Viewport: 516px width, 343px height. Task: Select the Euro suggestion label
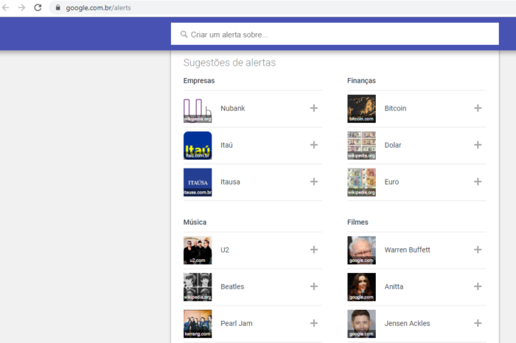tap(391, 182)
